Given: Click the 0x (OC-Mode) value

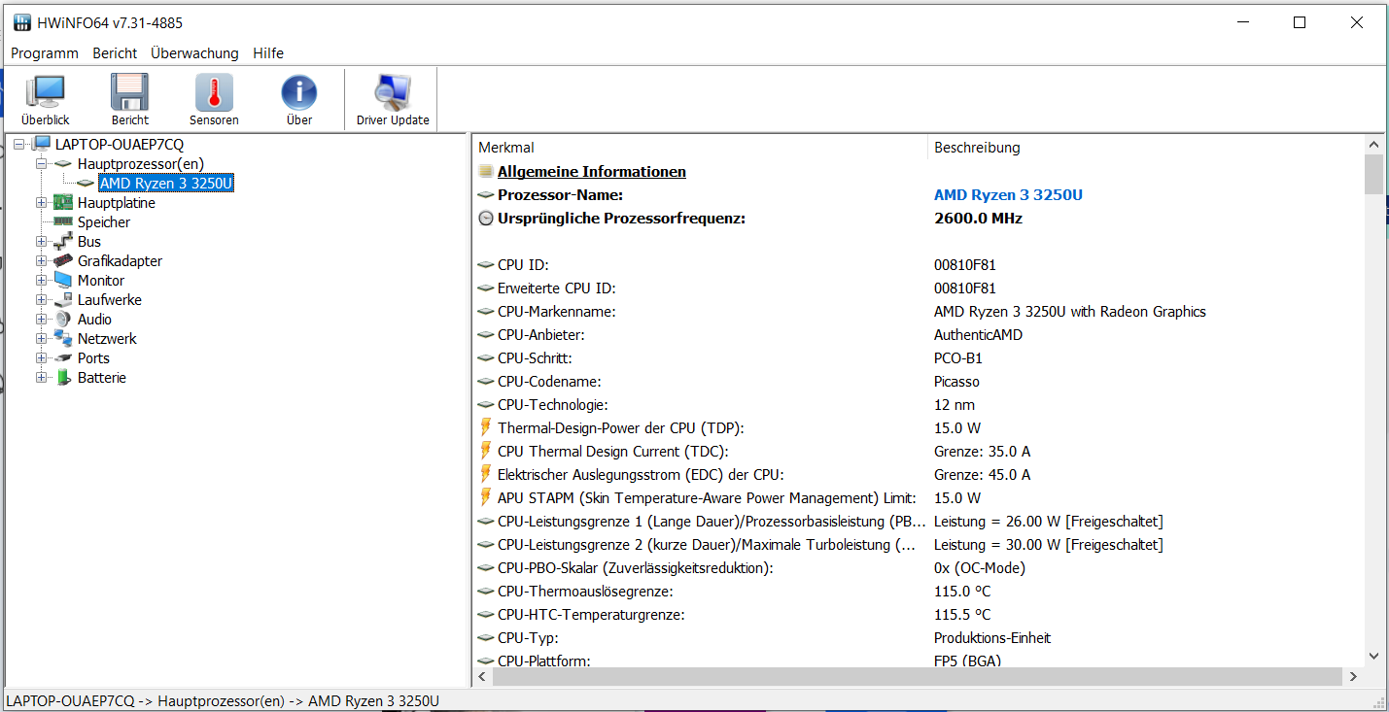Looking at the screenshot, I should tap(980, 568).
